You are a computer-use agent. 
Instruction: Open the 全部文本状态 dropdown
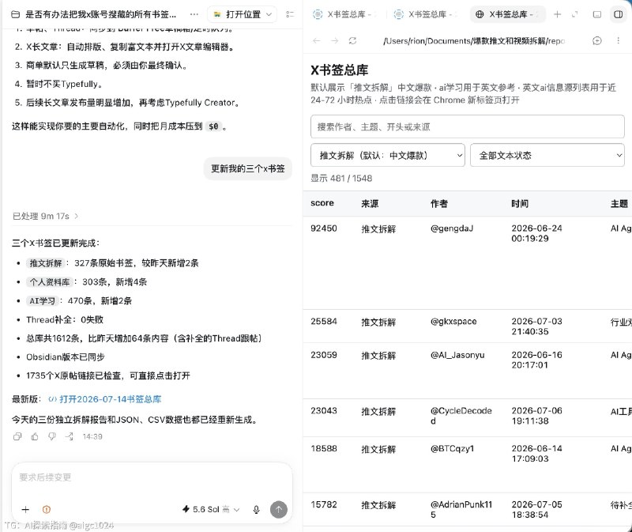point(547,155)
